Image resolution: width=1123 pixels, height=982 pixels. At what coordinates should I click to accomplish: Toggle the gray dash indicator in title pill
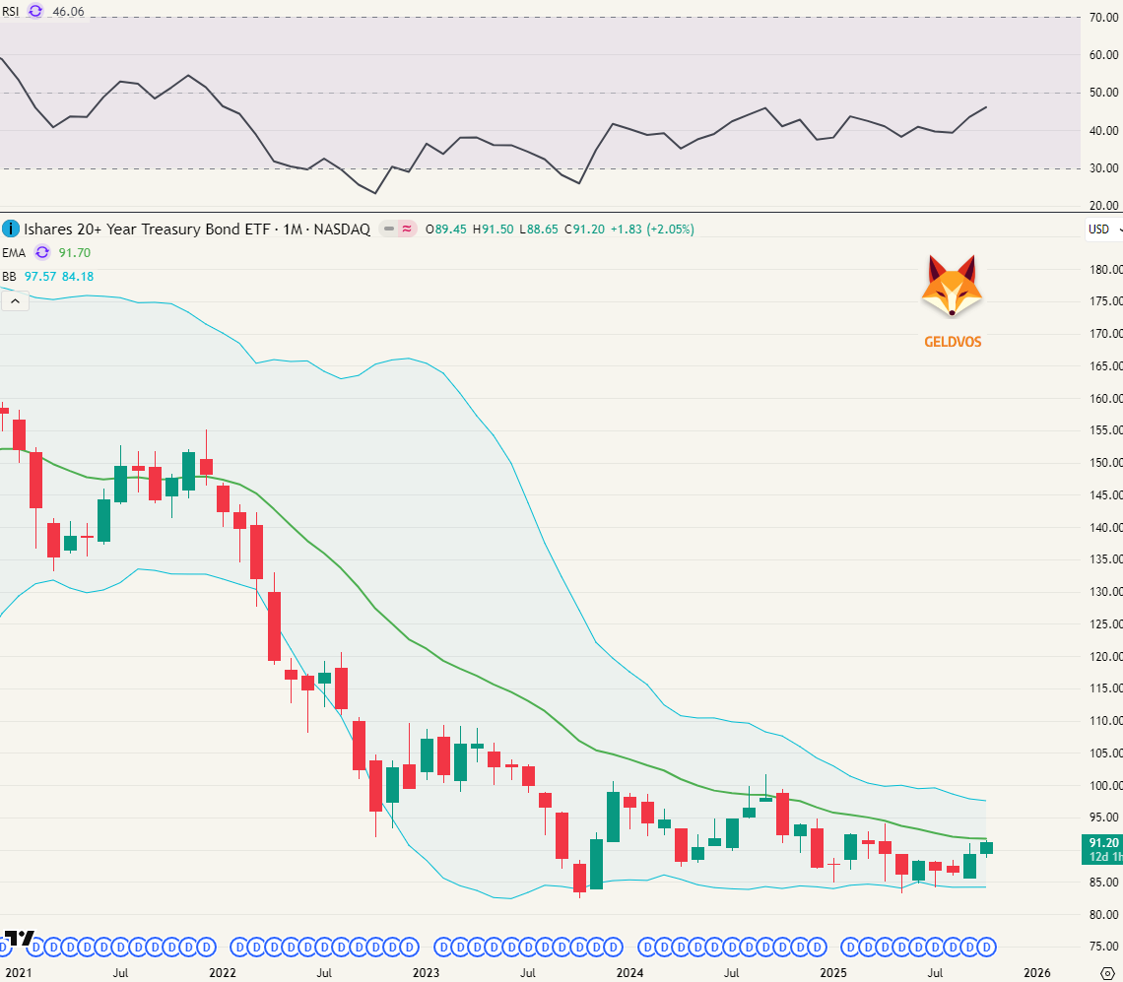click(x=389, y=229)
